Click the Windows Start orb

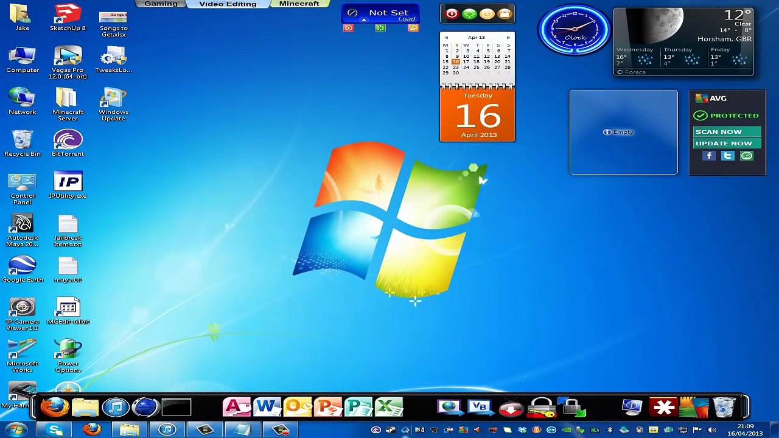tap(15, 430)
